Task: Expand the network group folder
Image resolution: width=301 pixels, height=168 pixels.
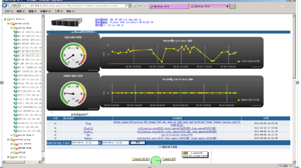Action: (8, 140)
